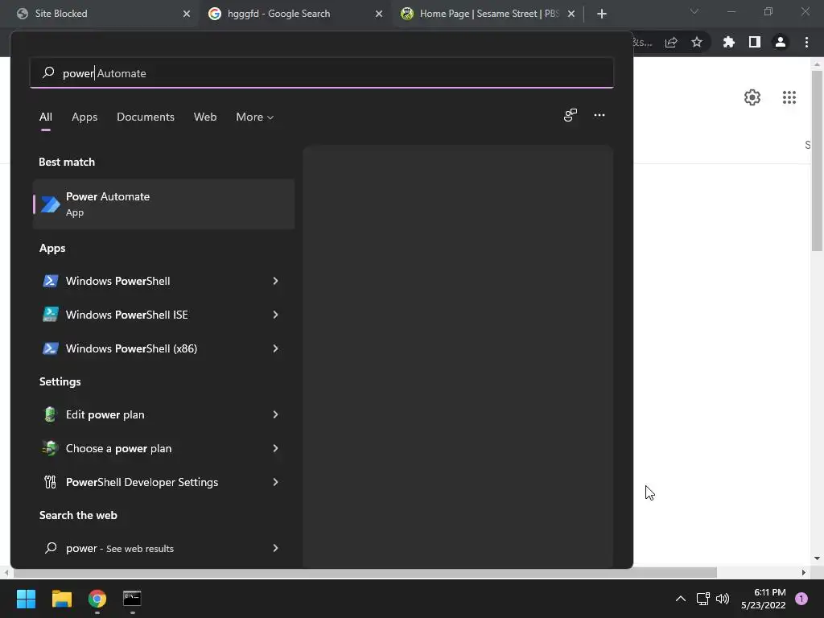This screenshot has height=618, width=824.
Task: Open the Chrome profile avatar
Action: tap(781, 42)
